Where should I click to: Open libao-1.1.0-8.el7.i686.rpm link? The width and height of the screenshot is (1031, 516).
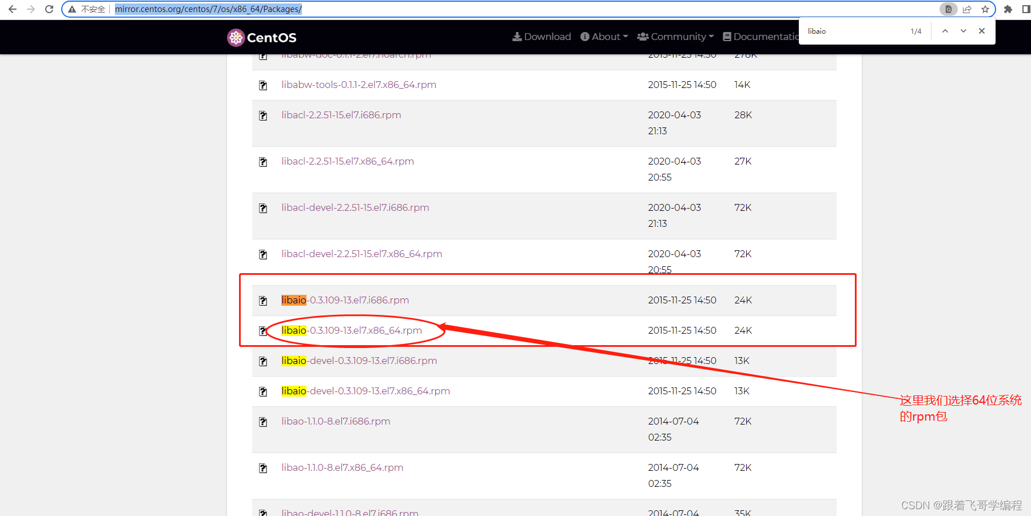pyautogui.click(x=336, y=421)
